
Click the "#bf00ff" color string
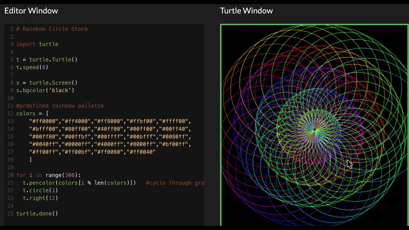click(x=174, y=144)
